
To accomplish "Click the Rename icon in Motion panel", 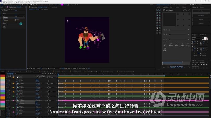I will [x=171, y=44].
